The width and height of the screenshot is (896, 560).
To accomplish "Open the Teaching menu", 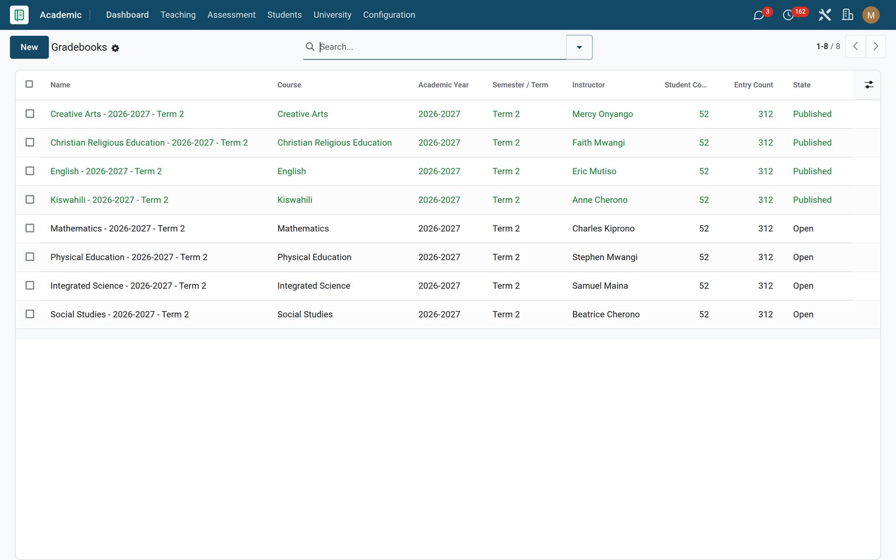I will click(178, 15).
